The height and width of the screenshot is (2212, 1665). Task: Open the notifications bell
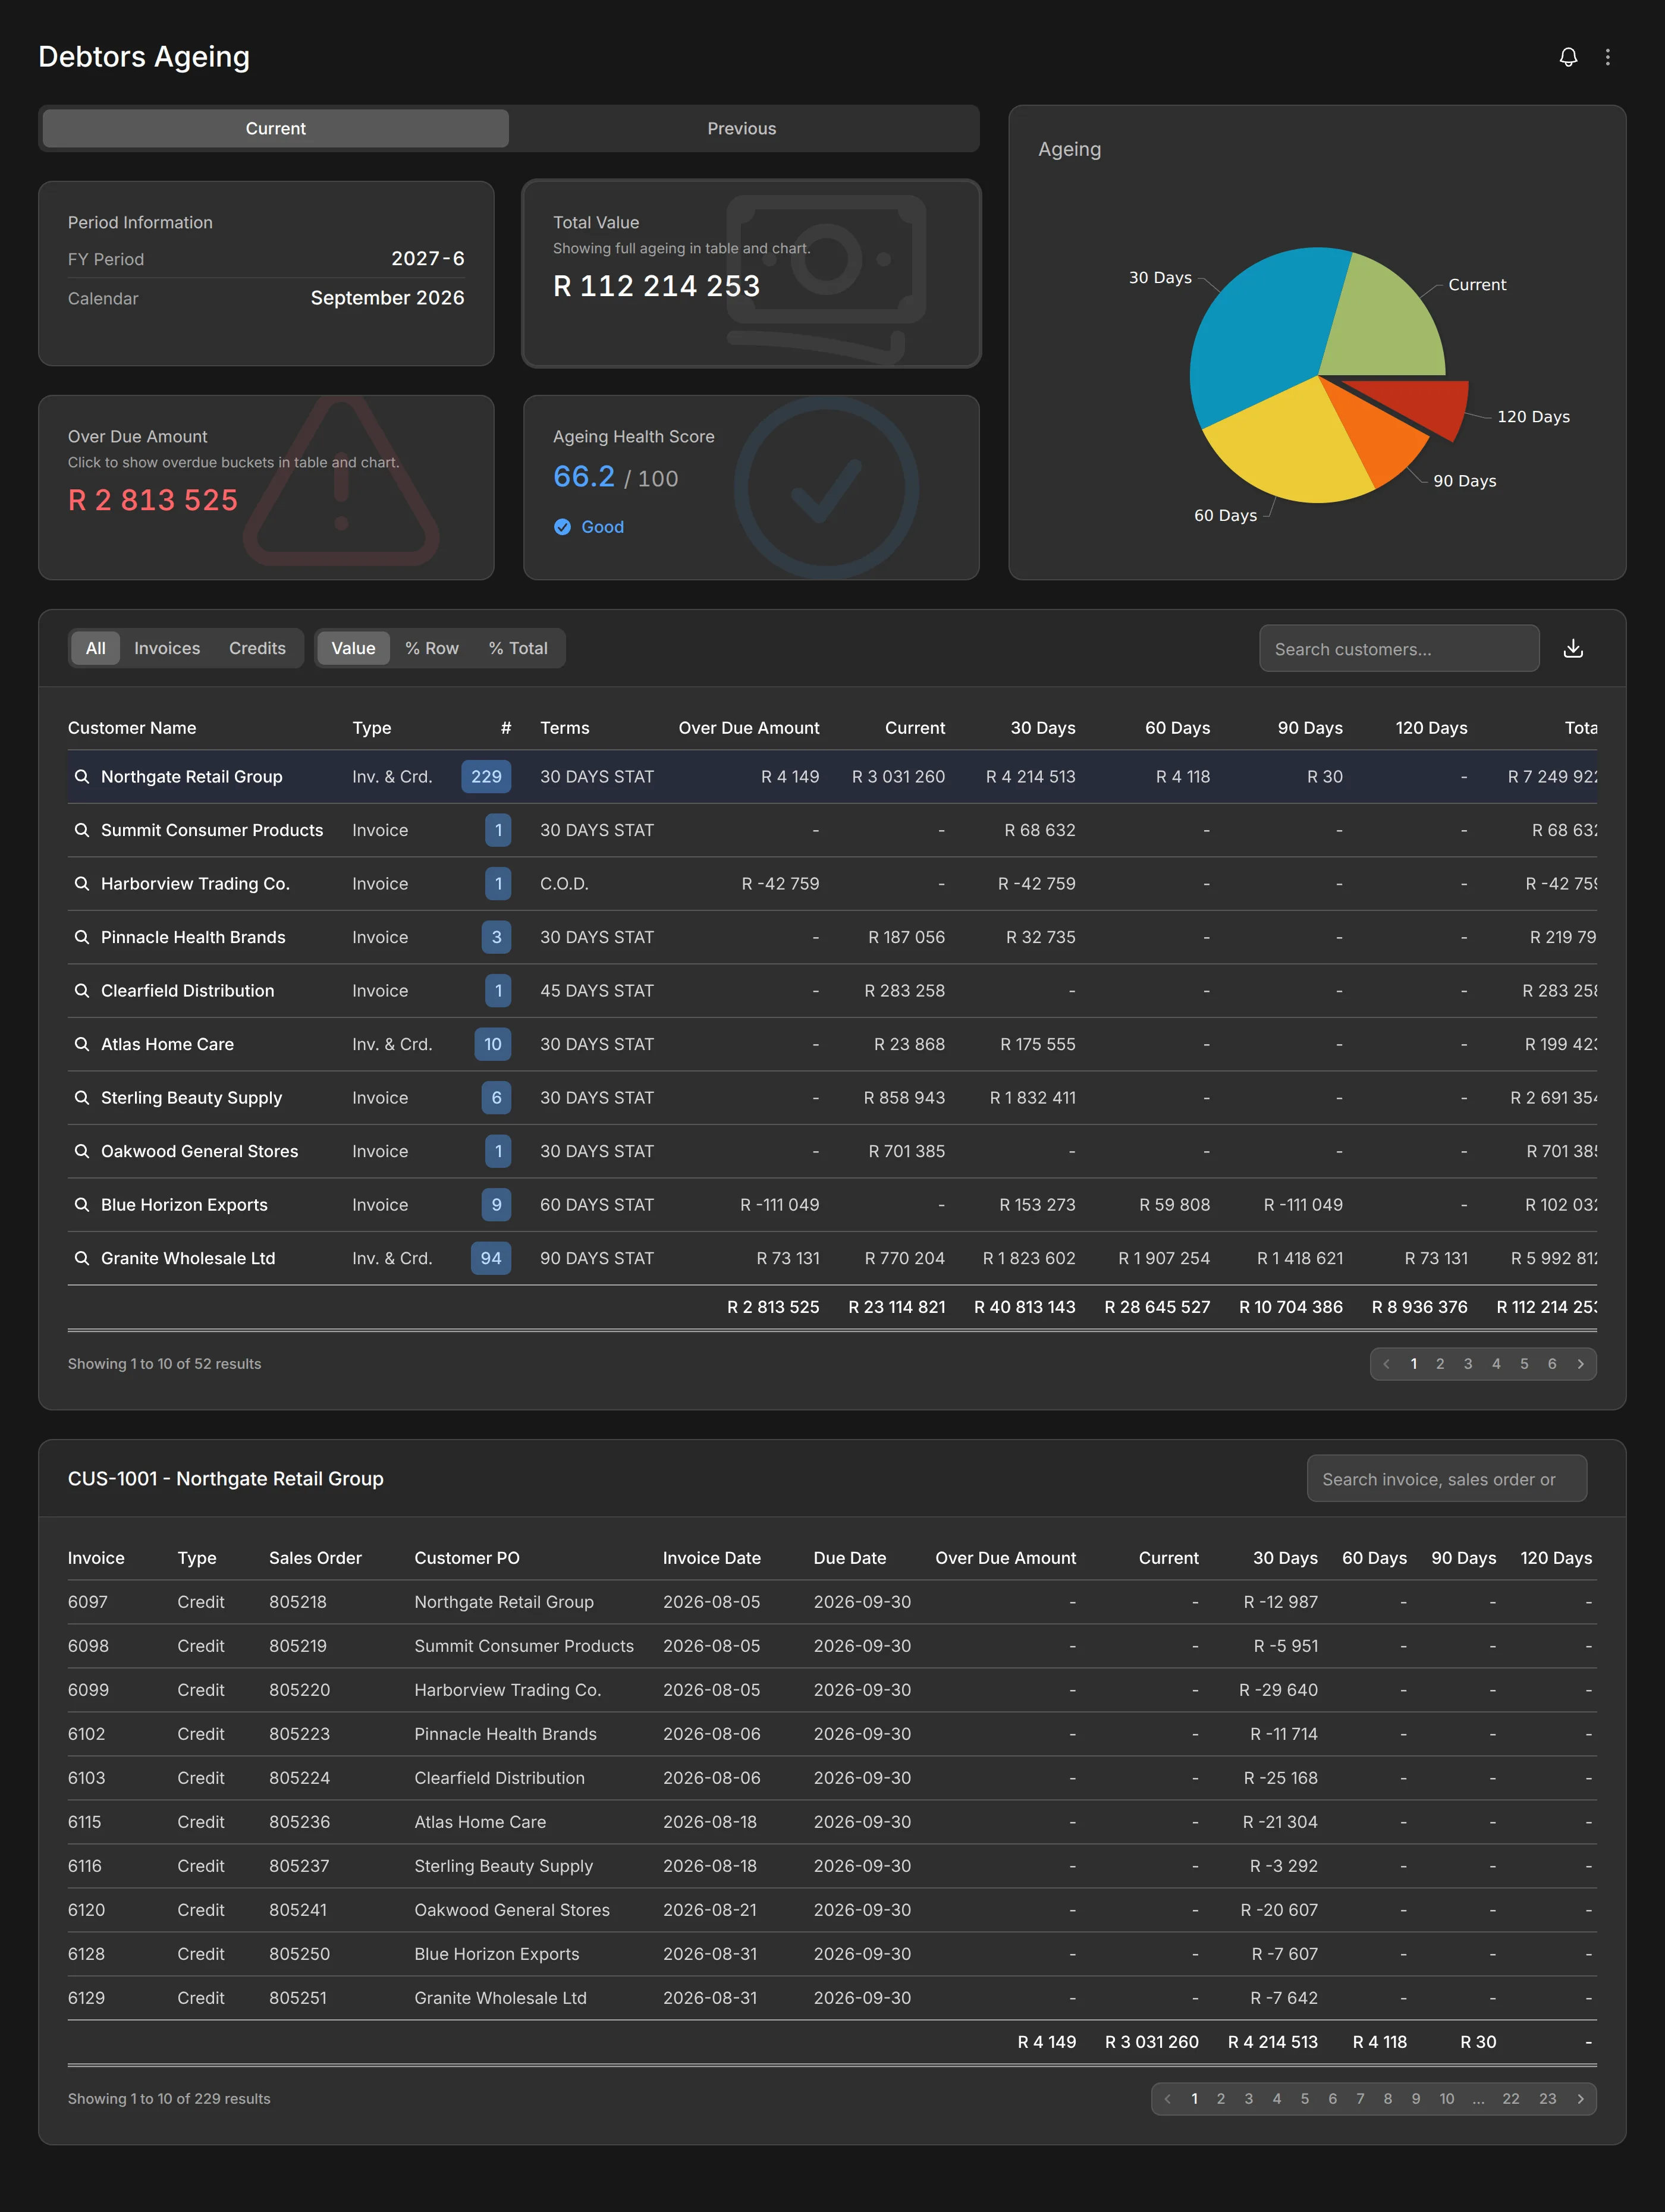(x=1568, y=57)
